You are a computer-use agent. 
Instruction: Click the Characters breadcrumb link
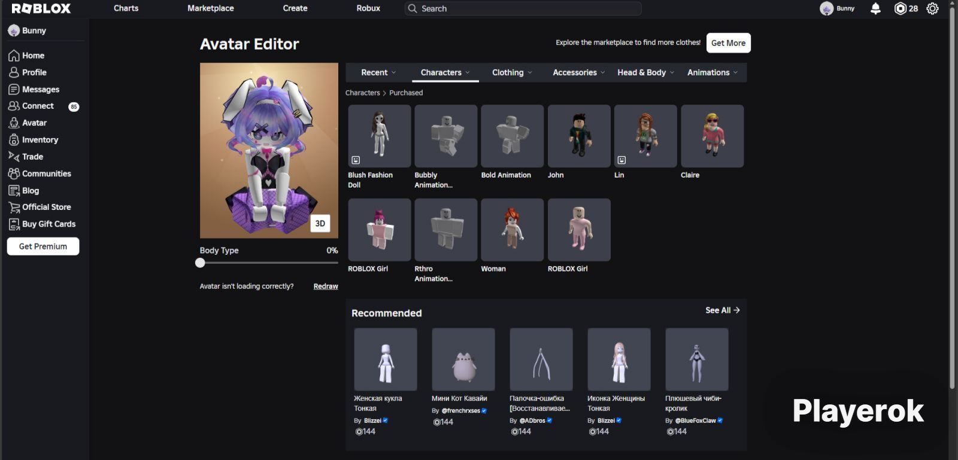tap(362, 93)
